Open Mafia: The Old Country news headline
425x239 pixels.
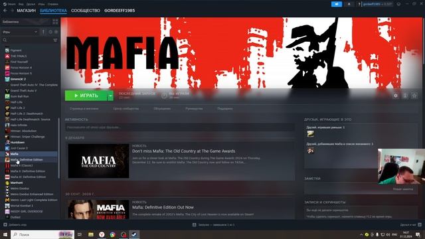pos(183,151)
